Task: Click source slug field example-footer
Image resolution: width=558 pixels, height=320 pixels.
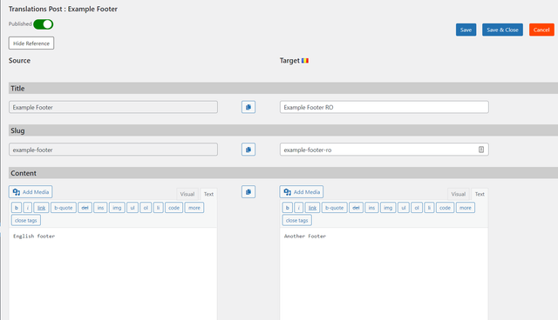Action: pos(113,150)
